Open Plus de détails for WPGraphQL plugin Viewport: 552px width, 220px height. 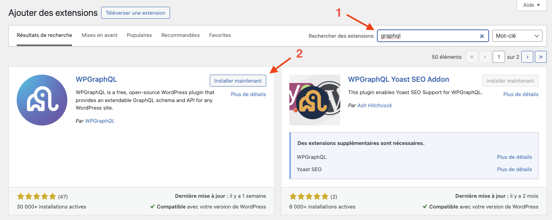pyautogui.click(x=248, y=94)
